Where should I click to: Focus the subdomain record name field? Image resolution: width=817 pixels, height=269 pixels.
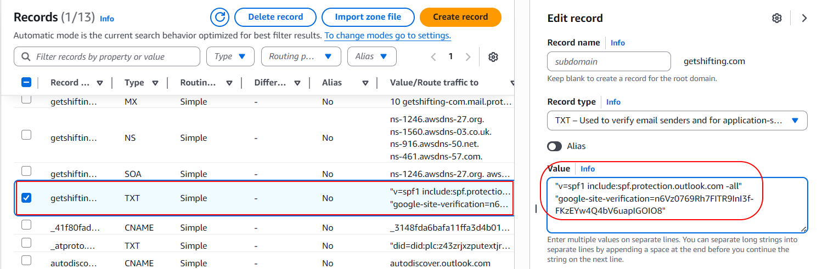609,61
